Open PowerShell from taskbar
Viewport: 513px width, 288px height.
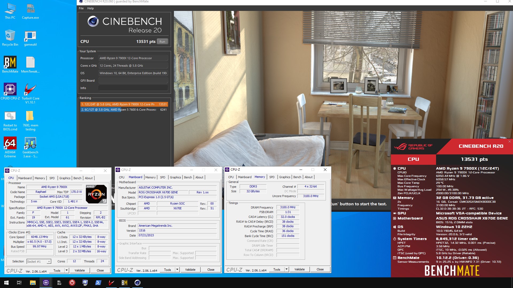(98, 283)
